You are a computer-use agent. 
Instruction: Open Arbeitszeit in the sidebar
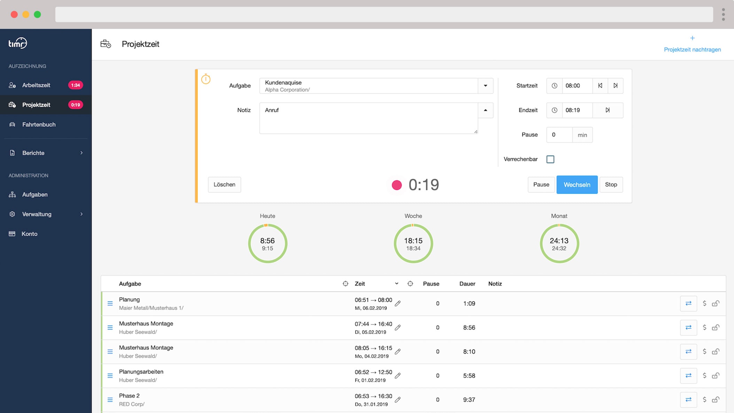click(x=36, y=85)
